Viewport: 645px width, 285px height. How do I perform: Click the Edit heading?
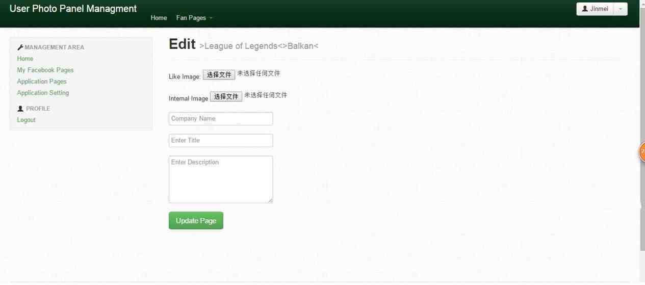coord(182,44)
